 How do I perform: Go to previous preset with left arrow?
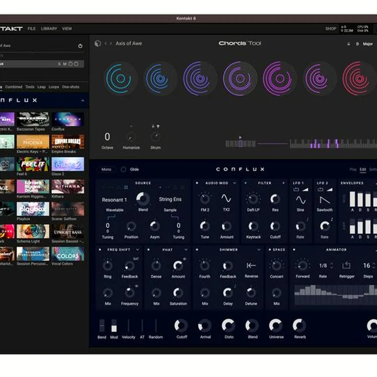(x=106, y=43)
